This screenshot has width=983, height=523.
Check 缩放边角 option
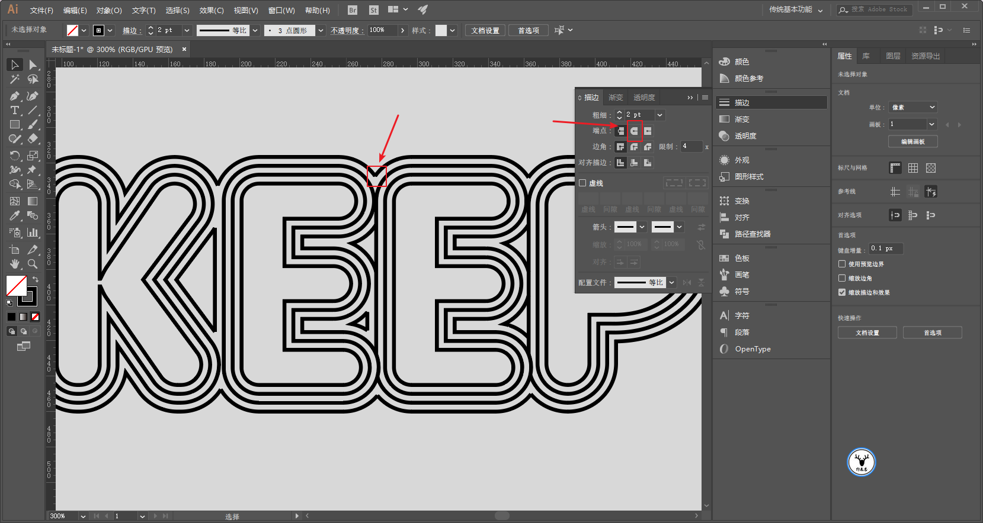(x=842, y=278)
